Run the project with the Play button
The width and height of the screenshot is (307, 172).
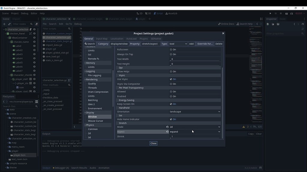pos(270,13)
